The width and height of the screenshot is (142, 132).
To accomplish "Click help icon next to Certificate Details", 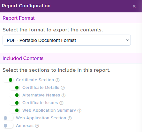I will coord(63,88).
